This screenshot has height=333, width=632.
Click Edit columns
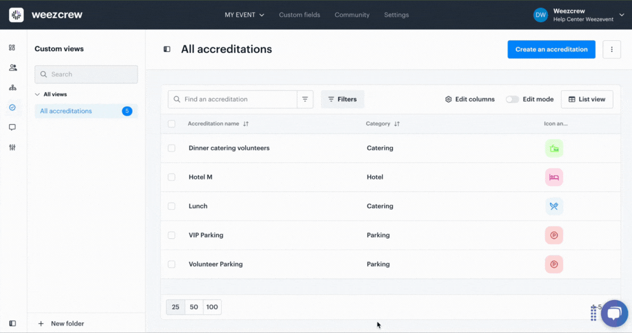(470, 99)
